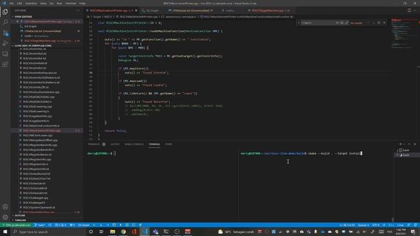
Task: Open RISCVSubtarget.cpp in file tree
Action: (35, 198)
